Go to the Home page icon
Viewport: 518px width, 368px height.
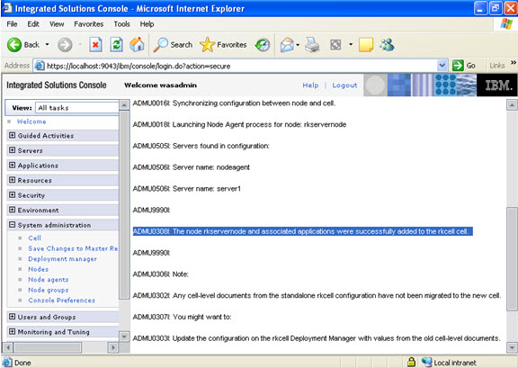tap(137, 45)
